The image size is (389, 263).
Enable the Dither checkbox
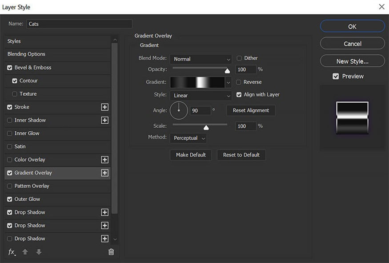tap(239, 58)
